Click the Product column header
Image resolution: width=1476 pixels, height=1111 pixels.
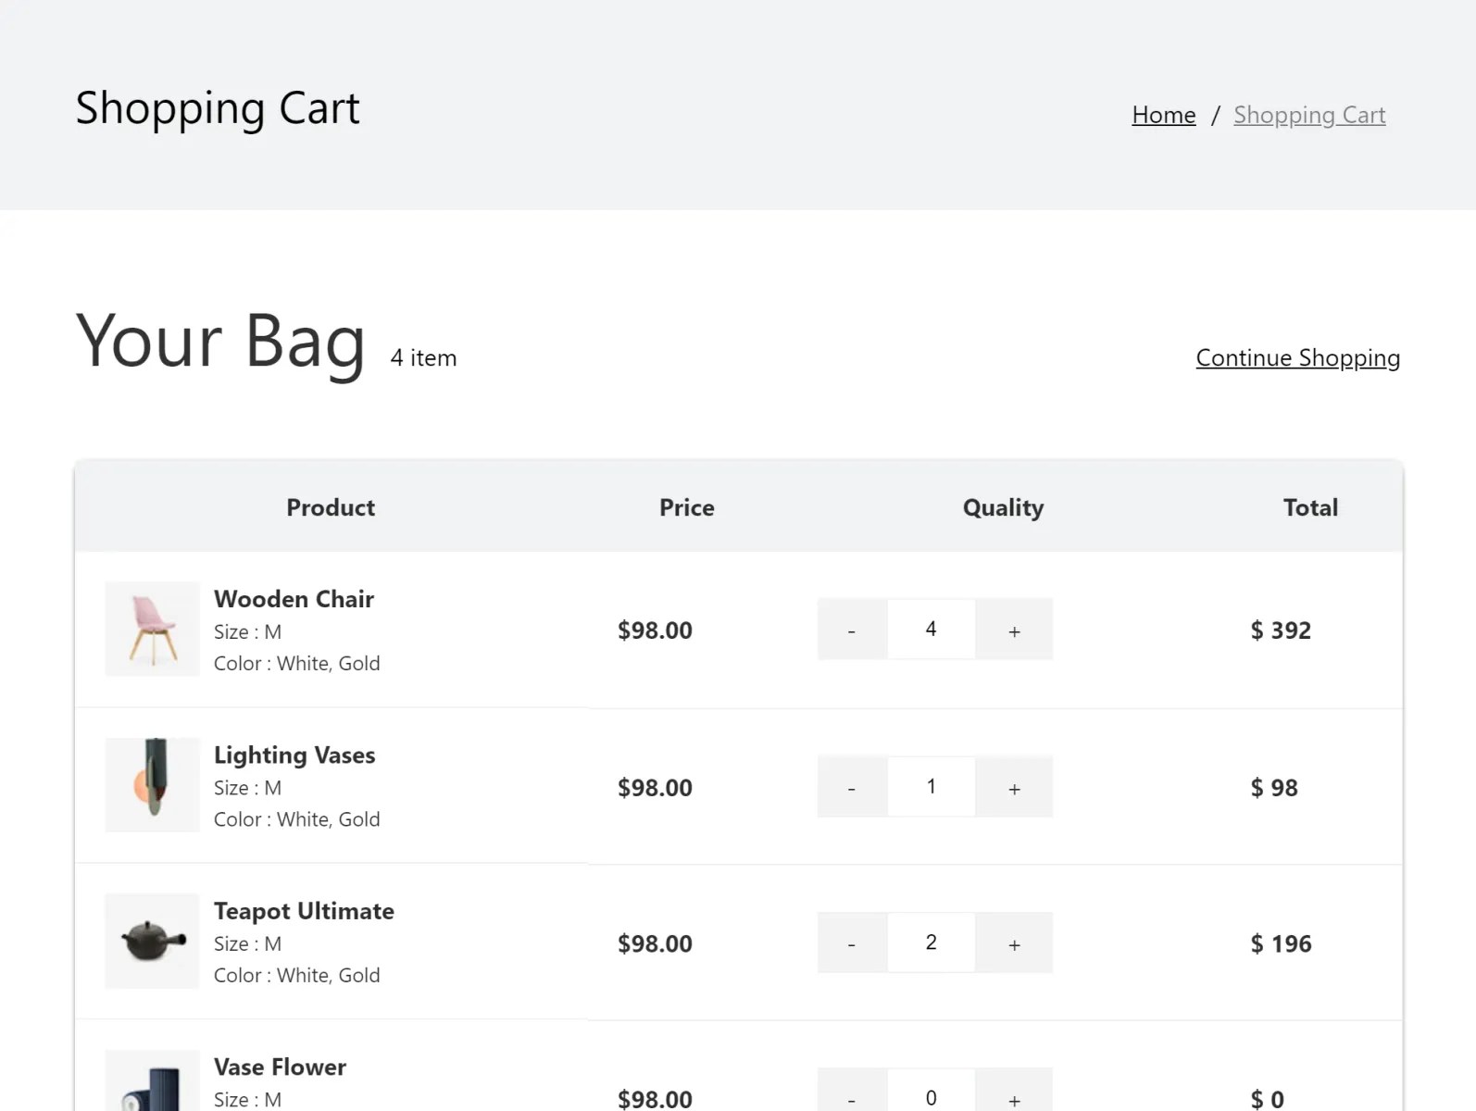pos(331,507)
